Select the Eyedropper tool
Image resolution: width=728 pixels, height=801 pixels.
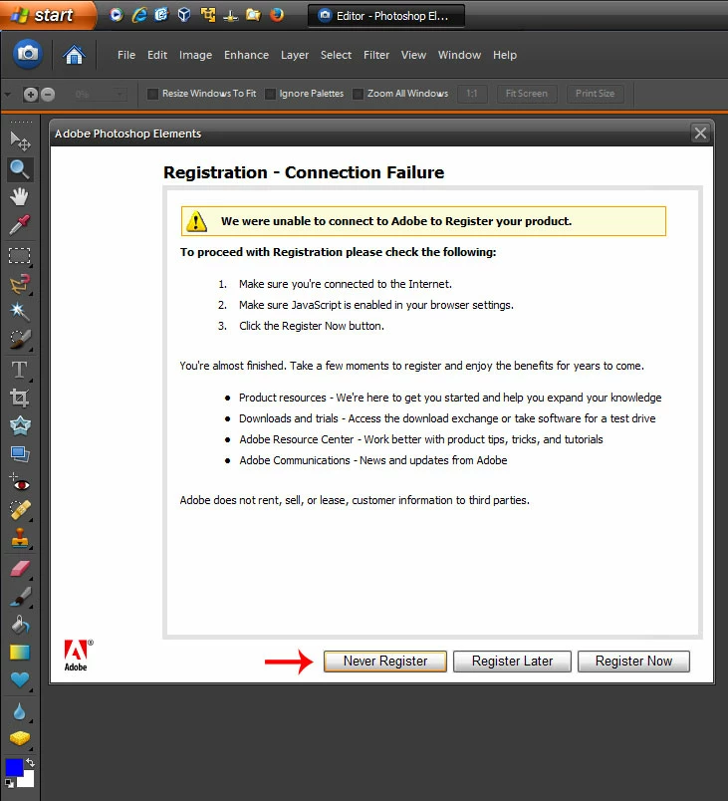[x=20, y=225]
